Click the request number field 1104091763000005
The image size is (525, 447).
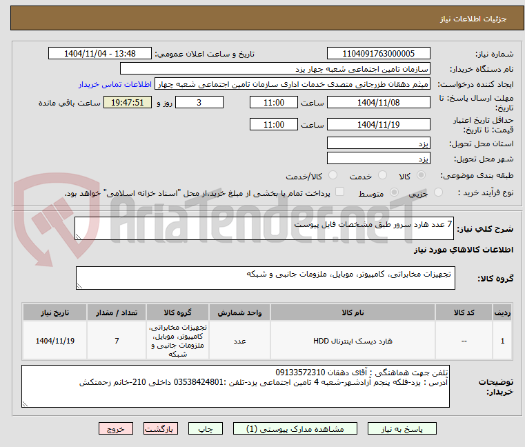click(x=378, y=54)
